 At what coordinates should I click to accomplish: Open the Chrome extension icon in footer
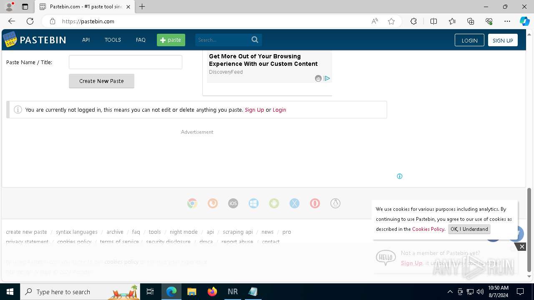pyautogui.click(x=192, y=203)
